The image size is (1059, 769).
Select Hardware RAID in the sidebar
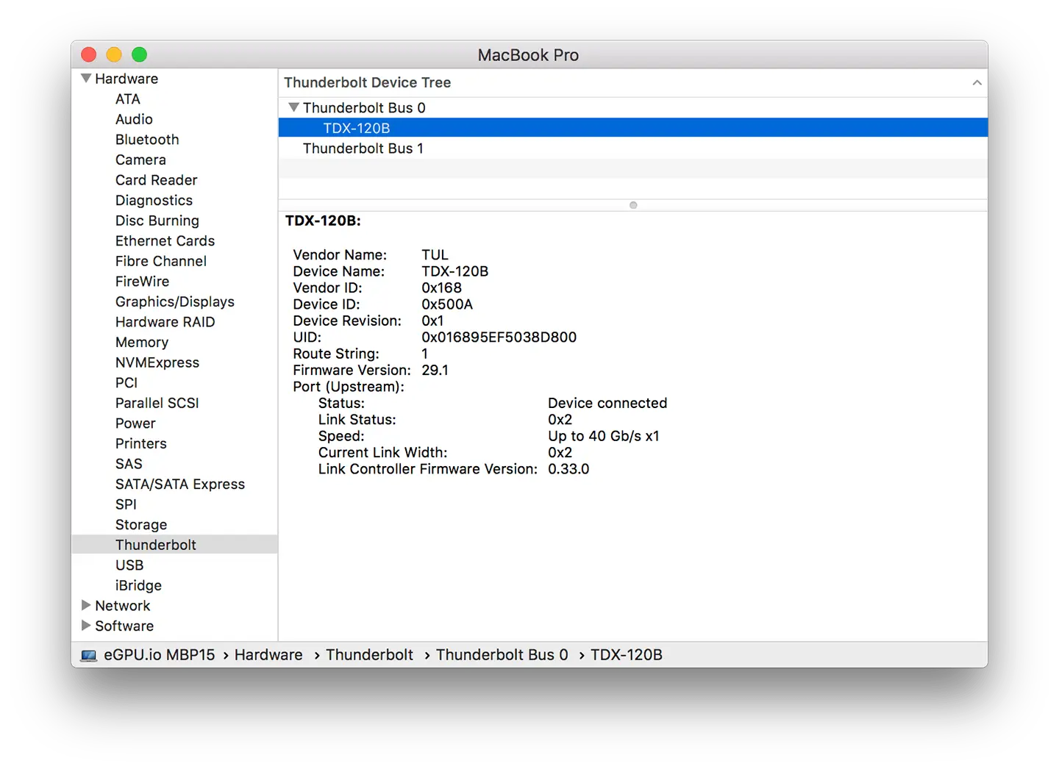coord(165,322)
